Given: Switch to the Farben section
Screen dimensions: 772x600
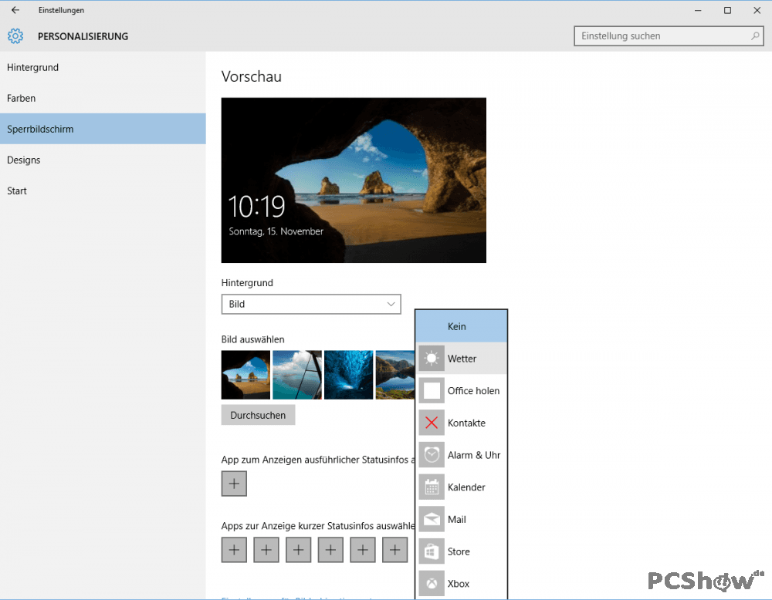Looking at the screenshot, I should [103, 99].
